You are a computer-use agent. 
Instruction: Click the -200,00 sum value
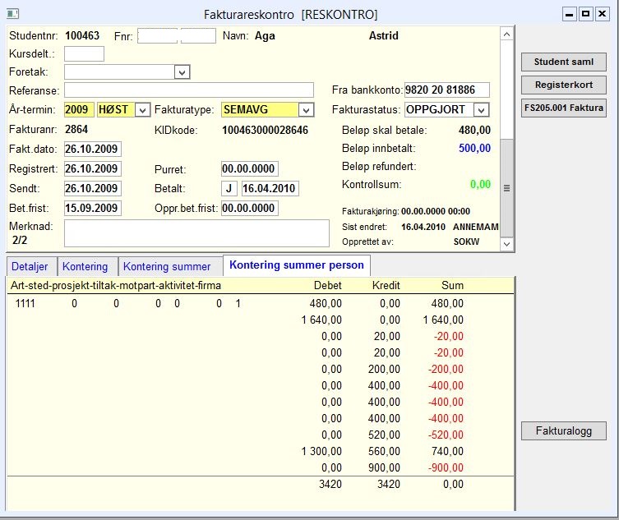446,370
